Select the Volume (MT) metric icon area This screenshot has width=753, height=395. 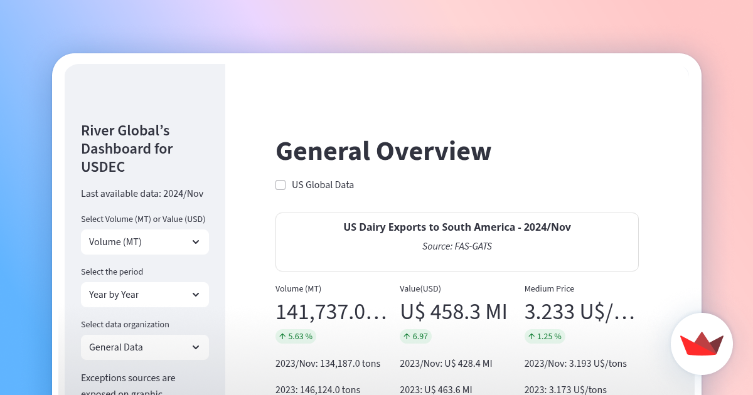coord(298,288)
